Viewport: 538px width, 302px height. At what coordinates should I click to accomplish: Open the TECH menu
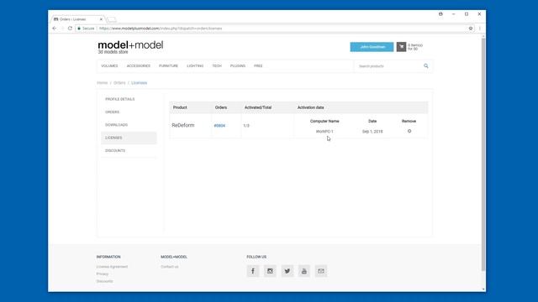[217, 65]
